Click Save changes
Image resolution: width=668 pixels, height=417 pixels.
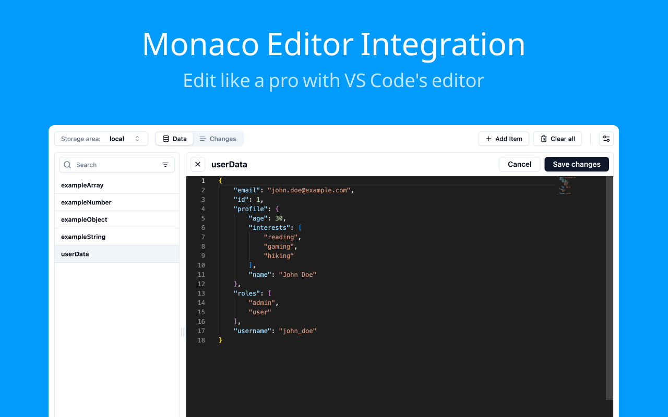click(x=577, y=164)
